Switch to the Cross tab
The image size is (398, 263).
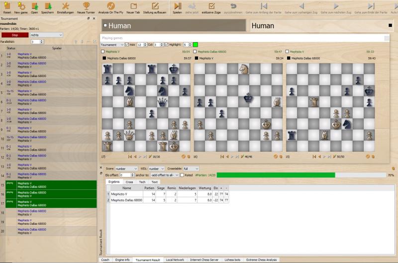pos(129,182)
